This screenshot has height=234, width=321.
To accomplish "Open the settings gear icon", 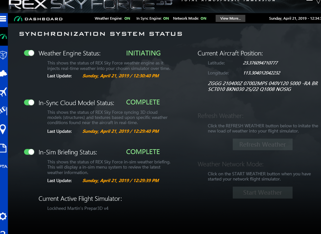I will click(3, 216).
